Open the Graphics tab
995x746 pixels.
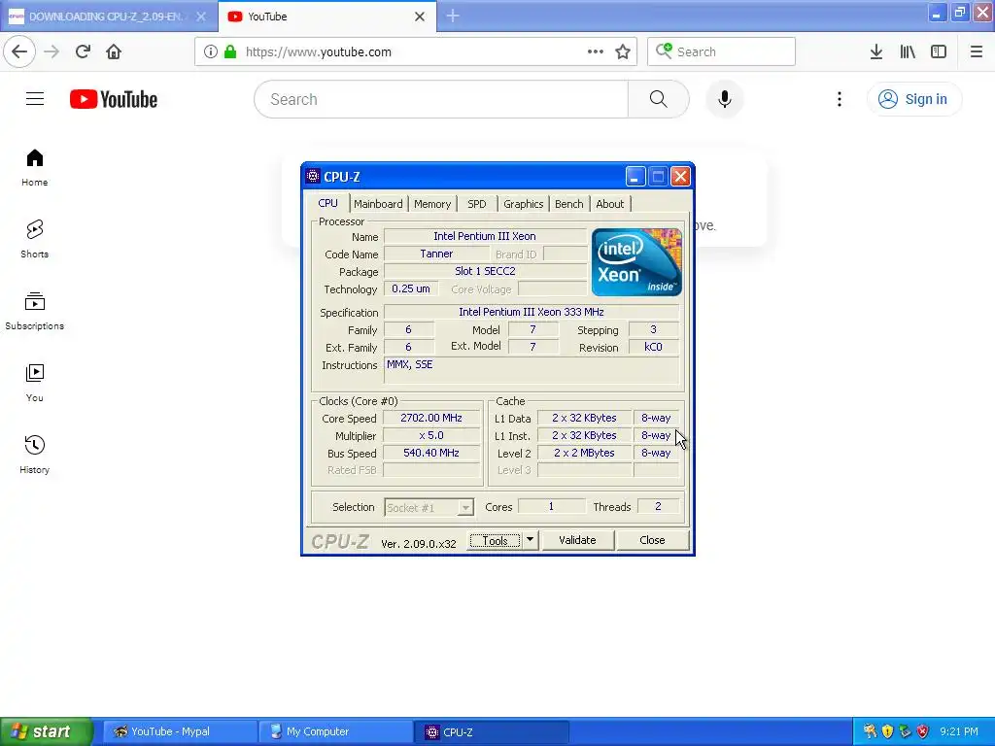pos(523,204)
